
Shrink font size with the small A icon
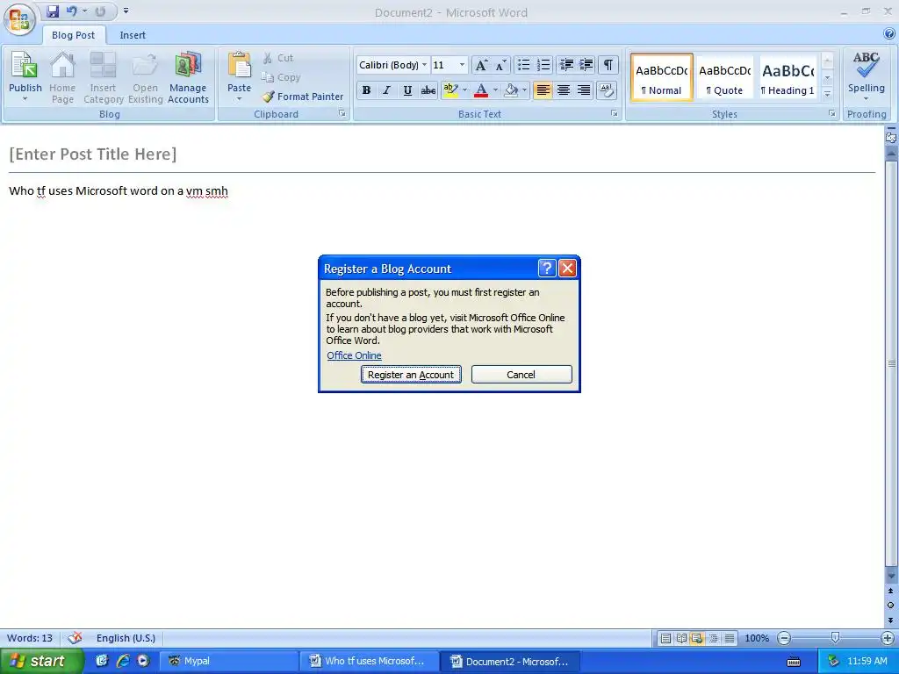click(x=500, y=65)
